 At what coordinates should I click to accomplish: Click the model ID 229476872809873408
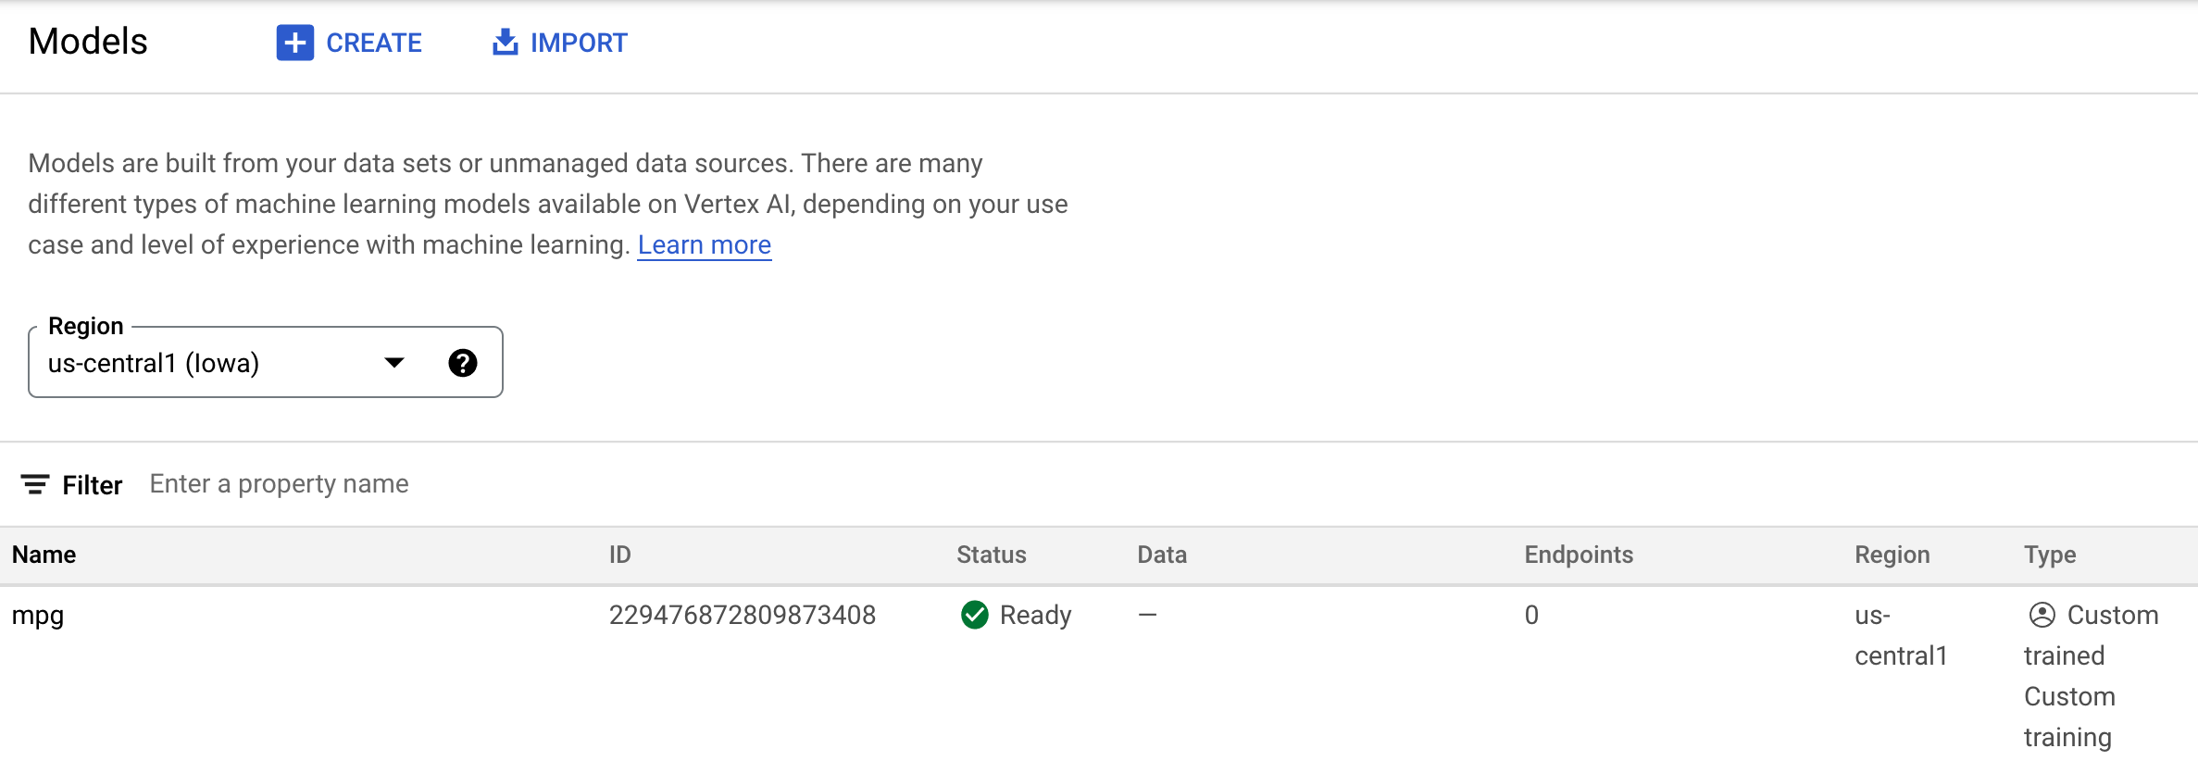742,615
